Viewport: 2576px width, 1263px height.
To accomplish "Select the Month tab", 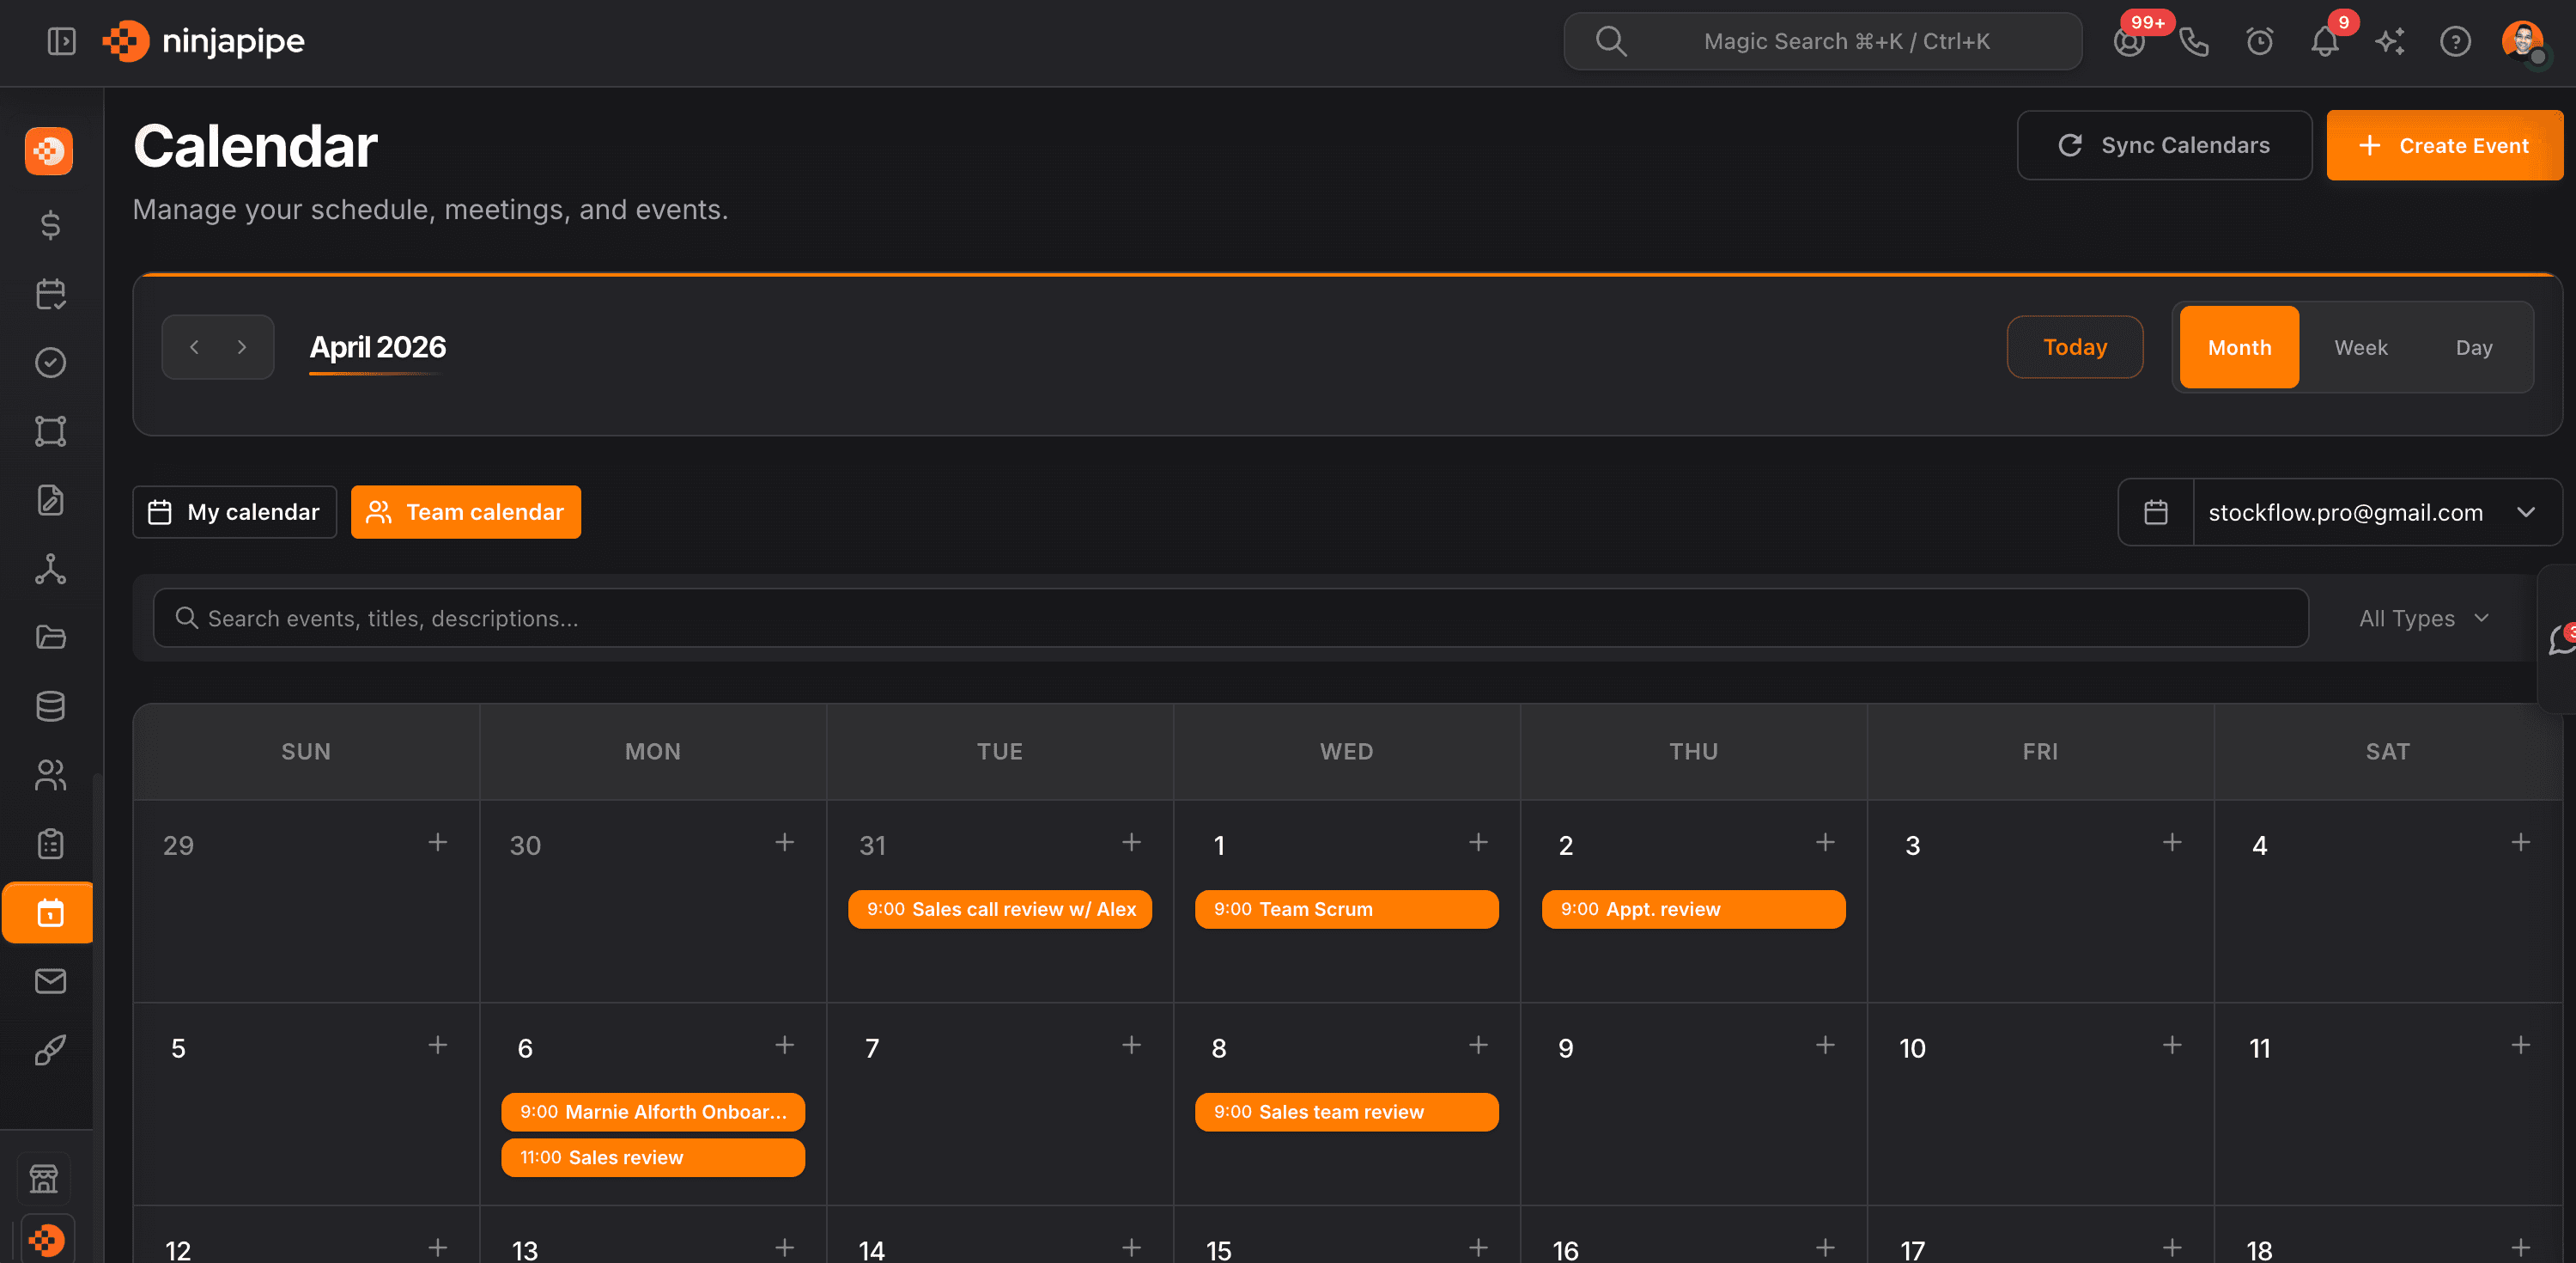I will 2238,347.
